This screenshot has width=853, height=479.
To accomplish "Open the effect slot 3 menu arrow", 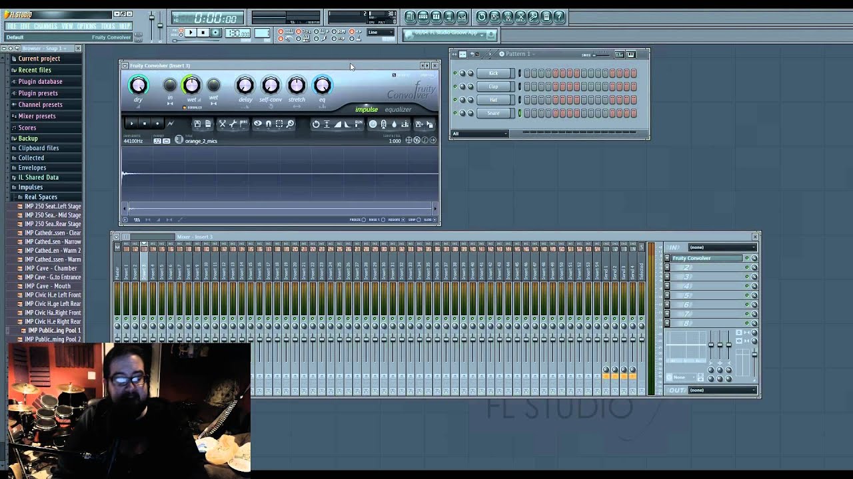I will click(667, 277).
